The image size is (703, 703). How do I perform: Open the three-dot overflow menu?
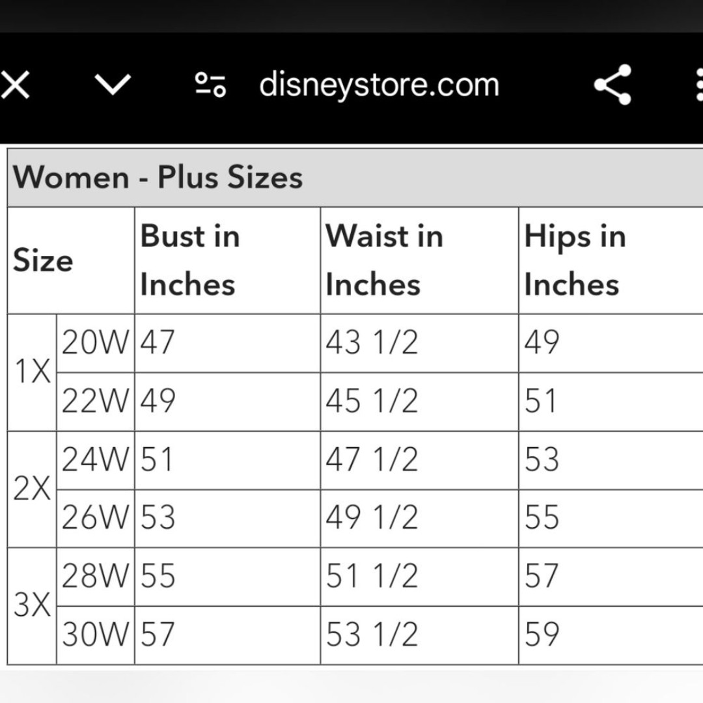point(698,85)
